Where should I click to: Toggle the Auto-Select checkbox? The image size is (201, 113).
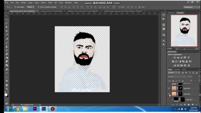(15, 7)
